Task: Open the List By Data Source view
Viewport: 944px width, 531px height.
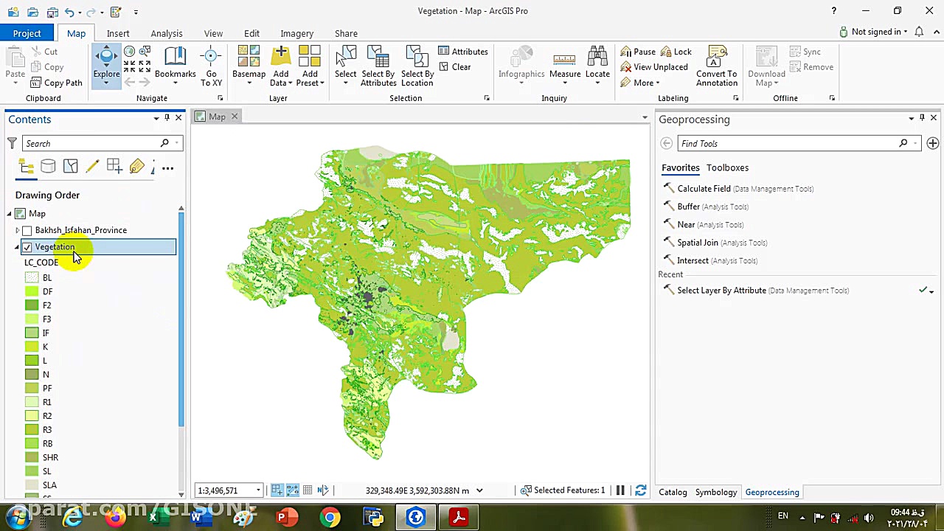Action: tap(48, 167)
